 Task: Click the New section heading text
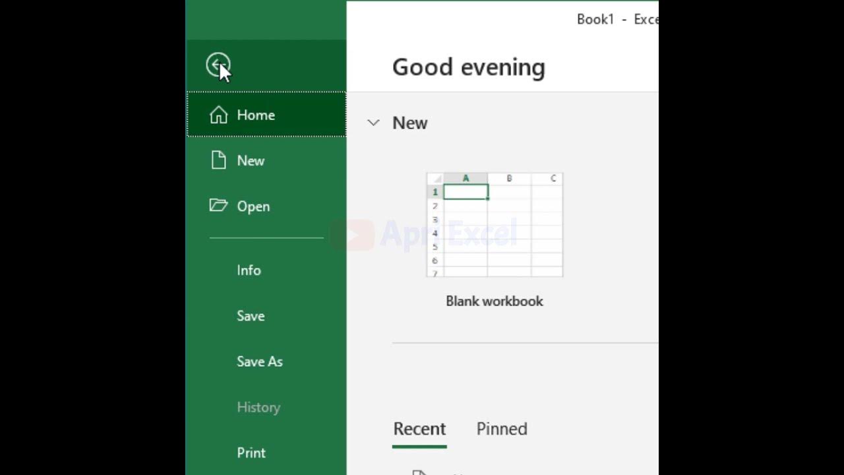(410, 123)
